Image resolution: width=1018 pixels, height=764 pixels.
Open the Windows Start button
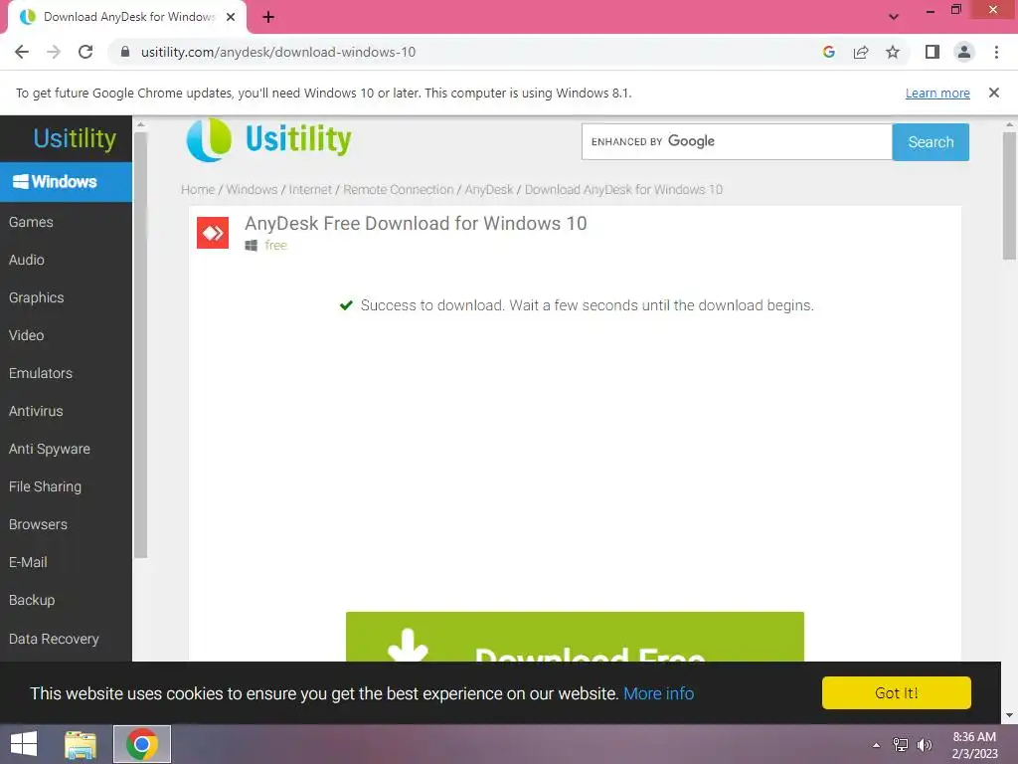tap(24, 744)
